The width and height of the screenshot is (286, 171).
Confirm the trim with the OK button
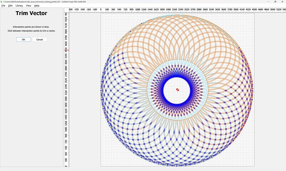[x=23, y=40]
